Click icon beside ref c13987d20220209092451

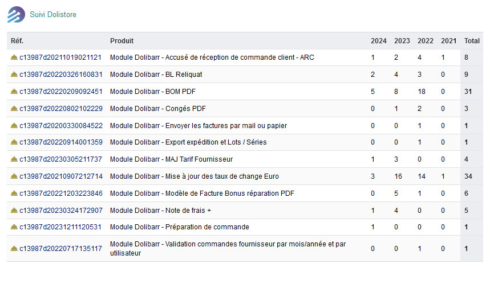coord(14,92)
